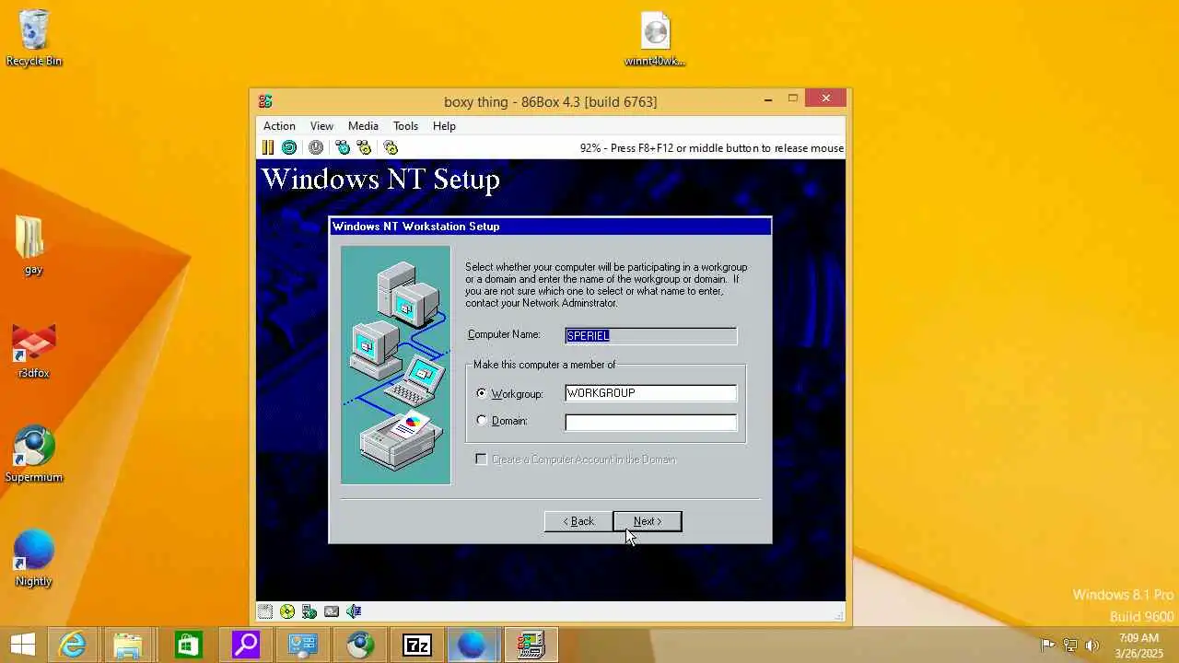Select the winnt40wk disc image desktop file
1179x663 pixels.
tap(655, 39)
